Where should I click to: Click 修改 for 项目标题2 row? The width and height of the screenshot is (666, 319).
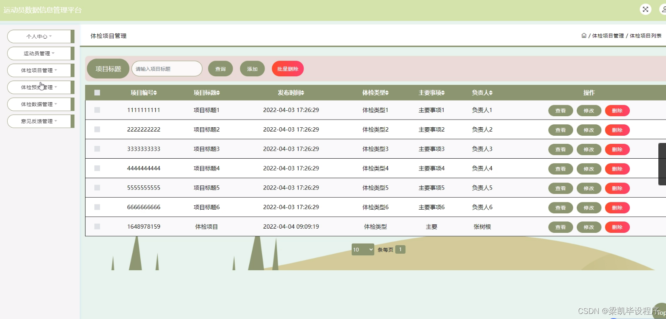pos(589,130)
